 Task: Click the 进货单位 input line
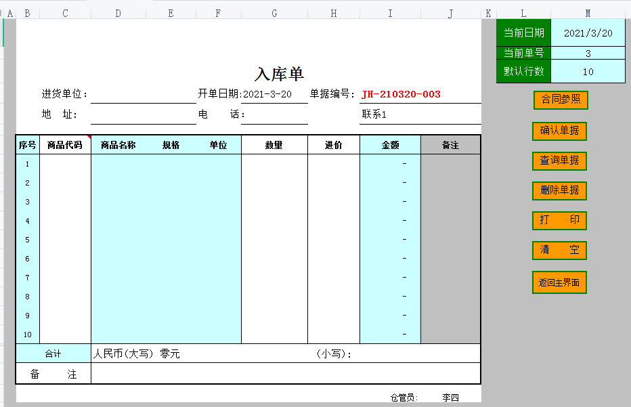click(x=142, y=95)
